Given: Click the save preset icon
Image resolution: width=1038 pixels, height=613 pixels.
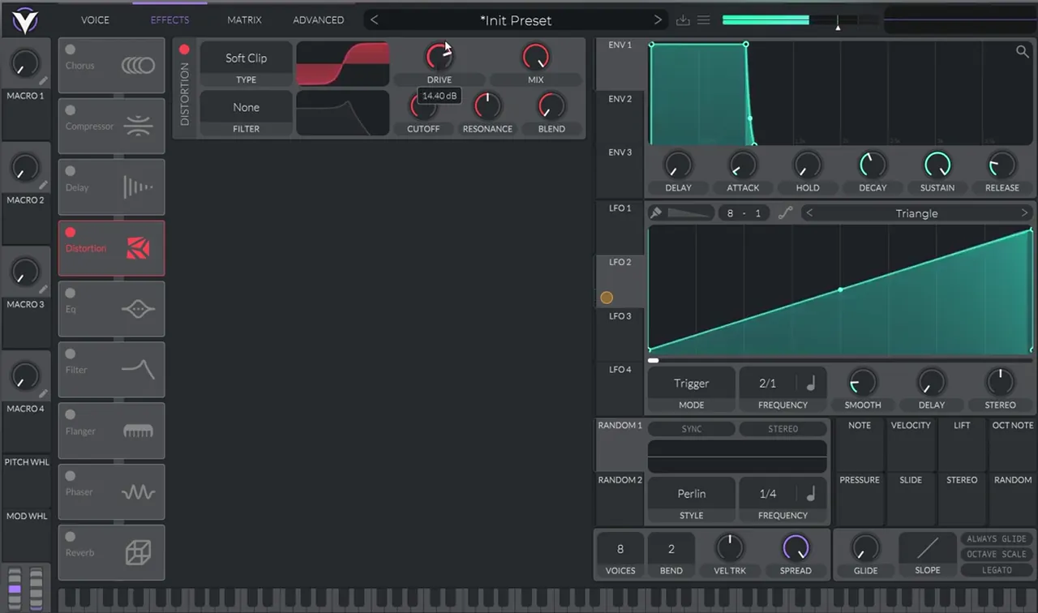Looking at the screenshot, I should click(683, 19).
